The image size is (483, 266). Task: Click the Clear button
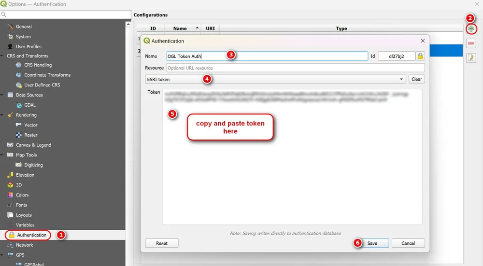pyautogui.click(x=417, y=79)
